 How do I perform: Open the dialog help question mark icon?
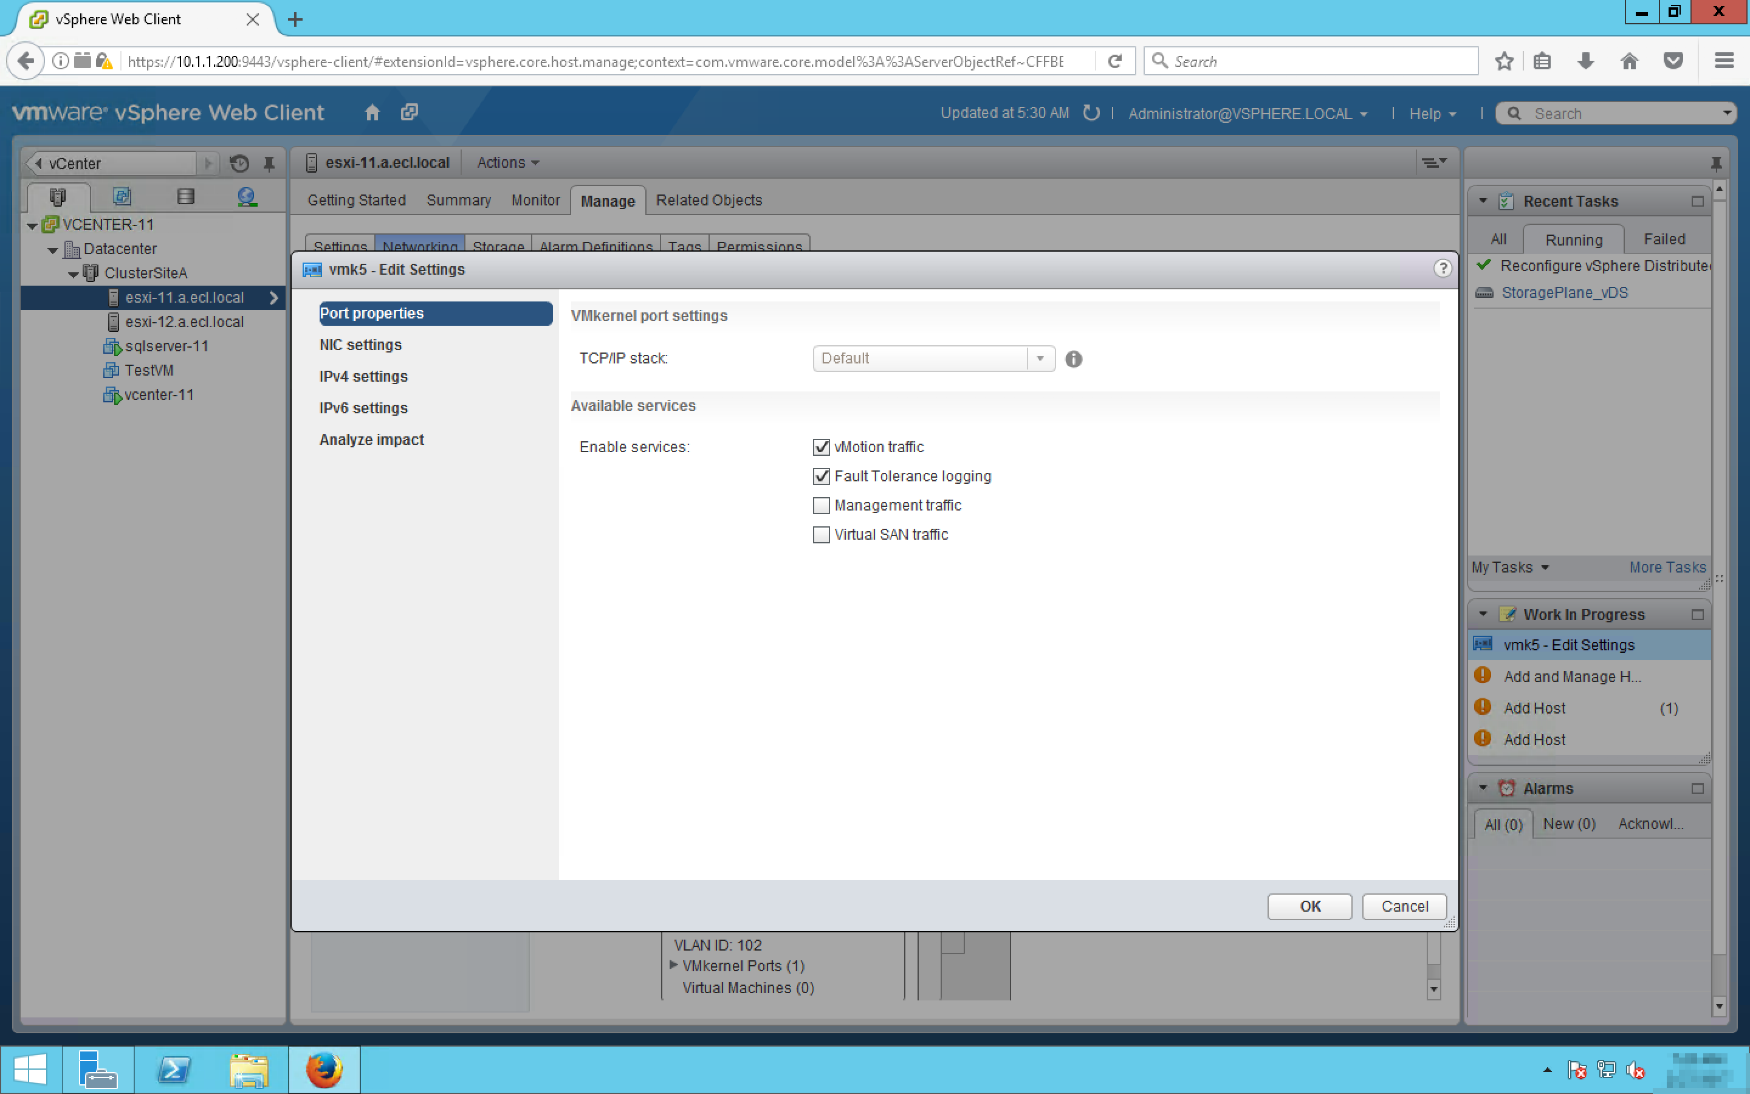coord(1442,269)
